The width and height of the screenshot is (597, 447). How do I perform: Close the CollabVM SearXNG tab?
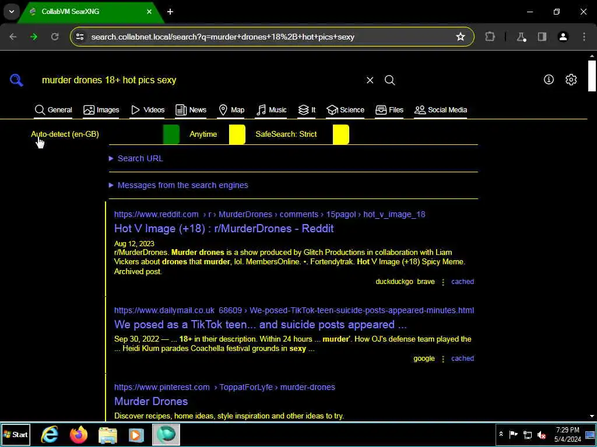tap(149, 12)
